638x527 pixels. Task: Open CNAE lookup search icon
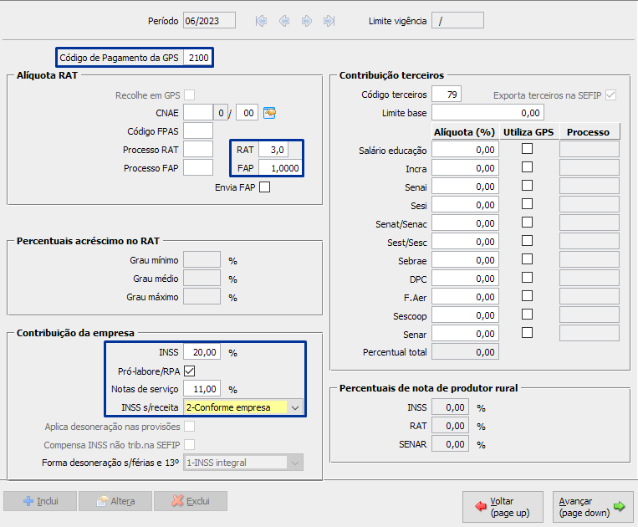click(x=269, y=113)
